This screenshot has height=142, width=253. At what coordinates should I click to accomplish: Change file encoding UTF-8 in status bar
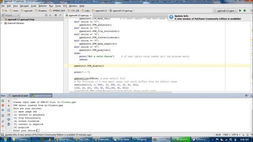[x=236, y=135]
